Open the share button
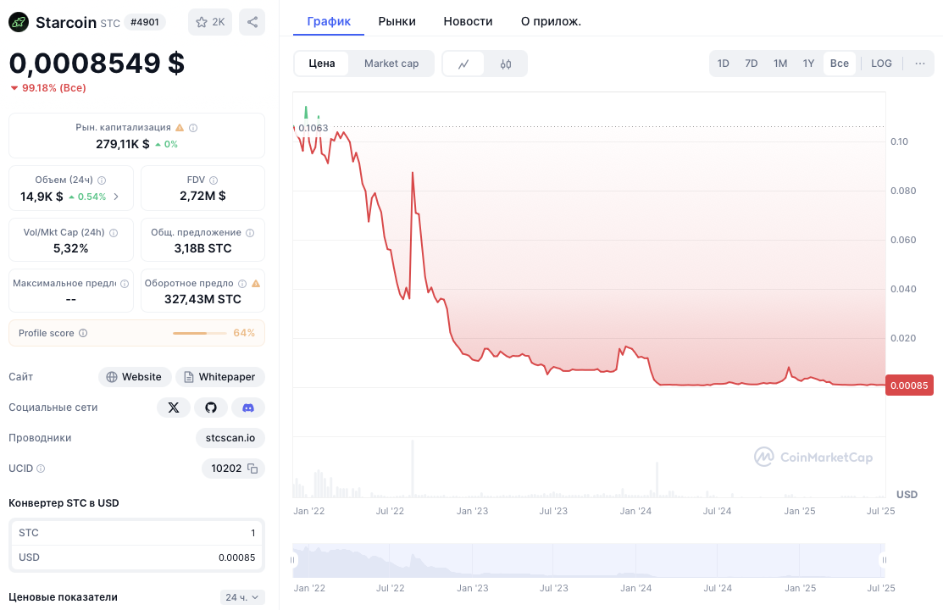Viewport: 943px width, 610px height. [252, 22]
